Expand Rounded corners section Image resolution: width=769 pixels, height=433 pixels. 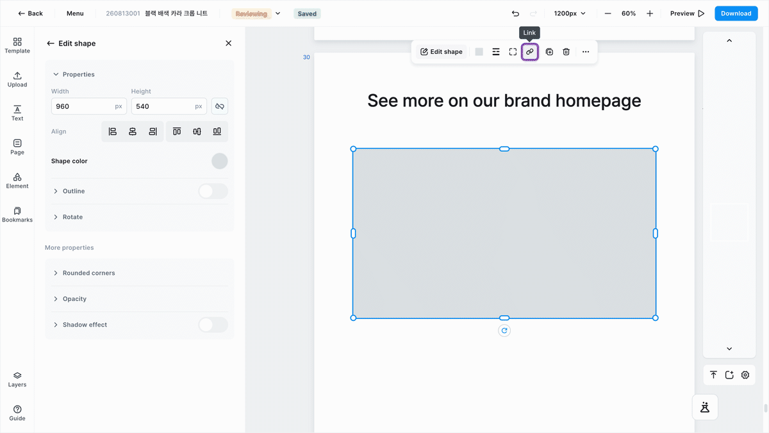pos(84,273)
